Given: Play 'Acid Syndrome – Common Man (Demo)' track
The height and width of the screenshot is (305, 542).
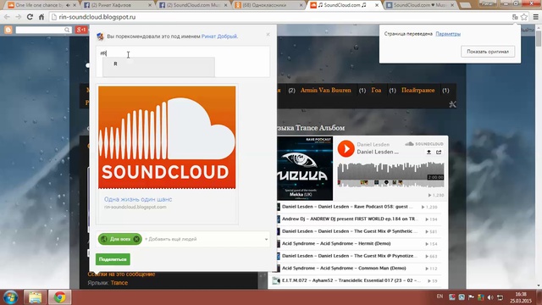Looking at the screenshot, I should [x=344, y=269].
